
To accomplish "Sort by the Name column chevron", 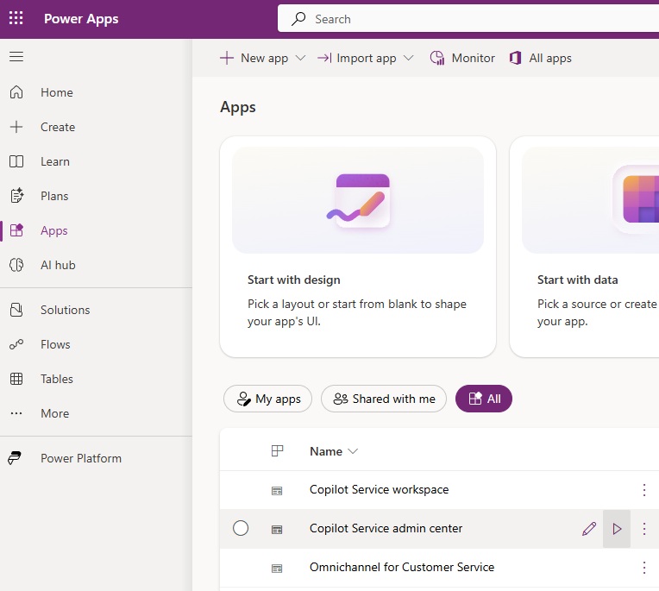I will (353, 451).
